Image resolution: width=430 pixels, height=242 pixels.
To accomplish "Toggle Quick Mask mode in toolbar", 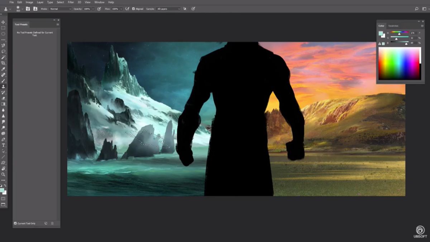I will (3, 198).
